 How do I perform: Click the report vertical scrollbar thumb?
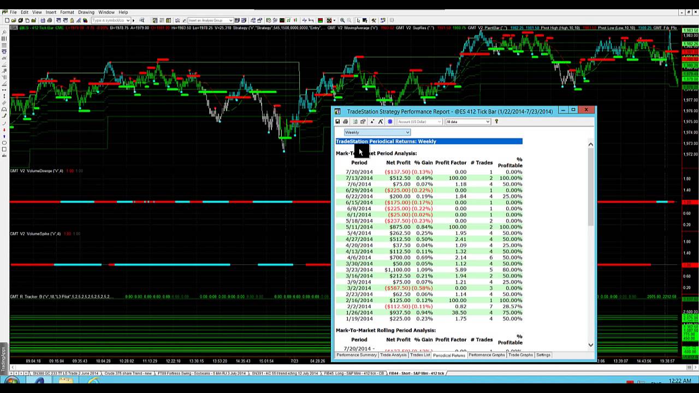[x=590, y=187]
